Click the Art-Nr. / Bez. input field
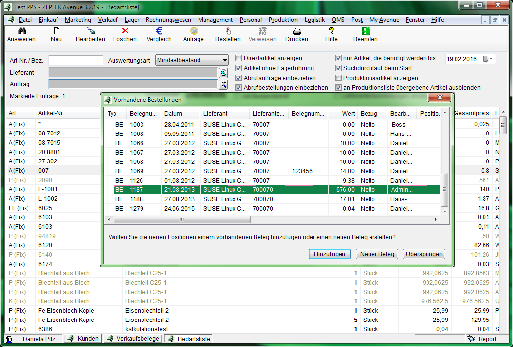 click(75, 60)
